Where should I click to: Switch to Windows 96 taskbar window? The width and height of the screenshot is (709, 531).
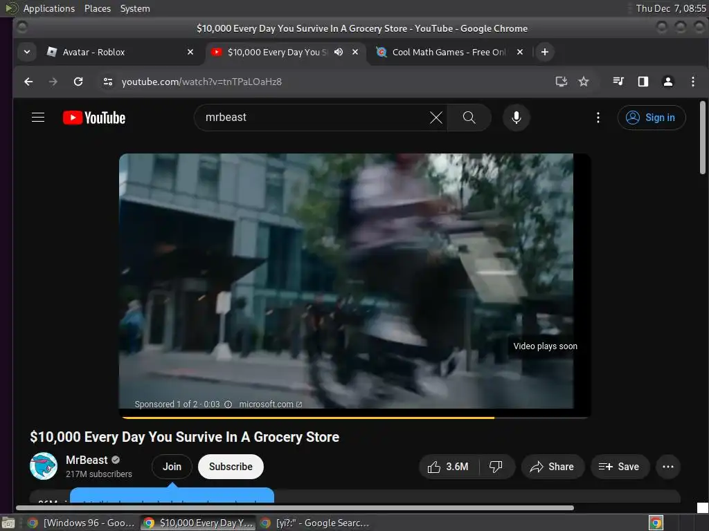(82, 523)
